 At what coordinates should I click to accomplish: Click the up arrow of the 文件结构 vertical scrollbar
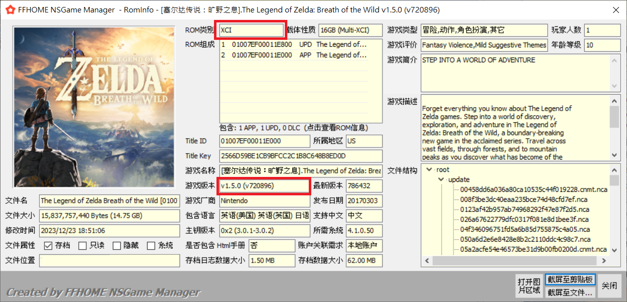pos(615,169)
